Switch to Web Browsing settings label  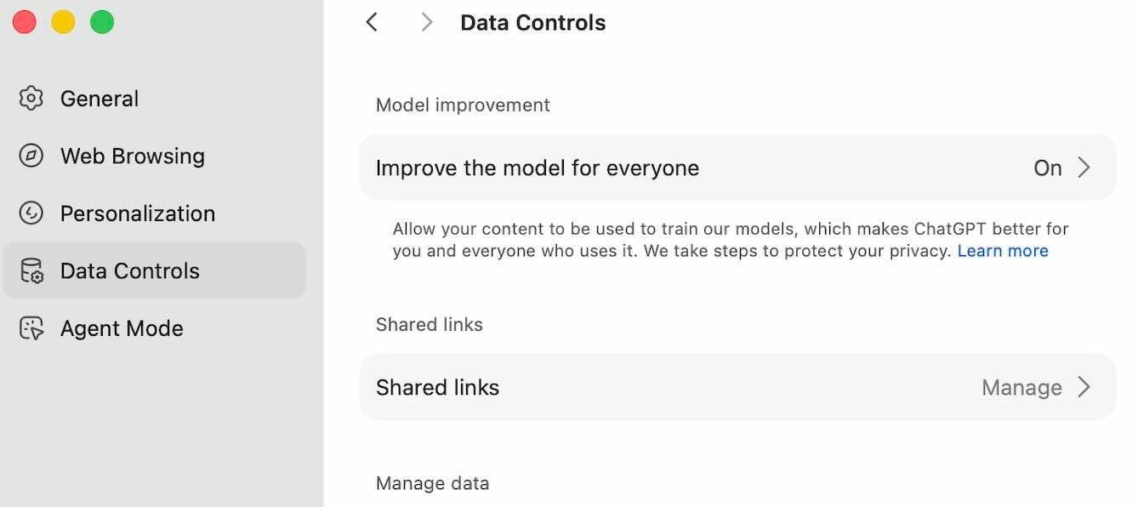pos(132,157)
